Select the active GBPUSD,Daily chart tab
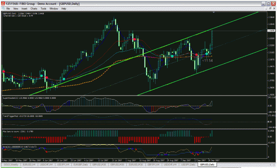The image size is (277, 168). click(207, 164)
